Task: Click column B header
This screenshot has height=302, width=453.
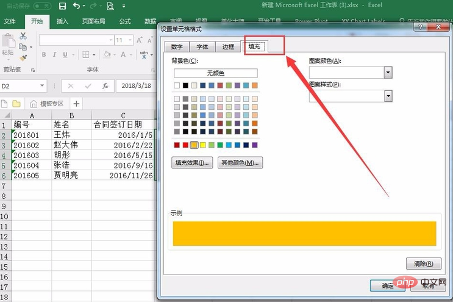Action: tap(72, 115)
